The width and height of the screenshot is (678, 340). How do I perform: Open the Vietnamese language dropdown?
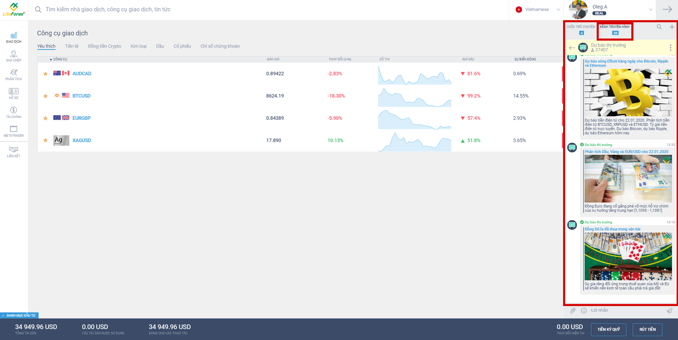538,10
